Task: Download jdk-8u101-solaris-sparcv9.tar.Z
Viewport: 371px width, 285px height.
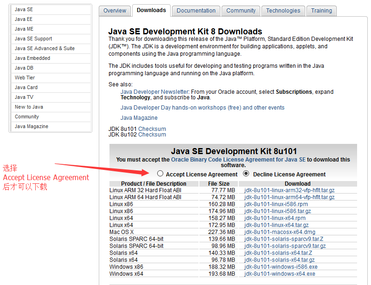Action: (x=284, y=239)
